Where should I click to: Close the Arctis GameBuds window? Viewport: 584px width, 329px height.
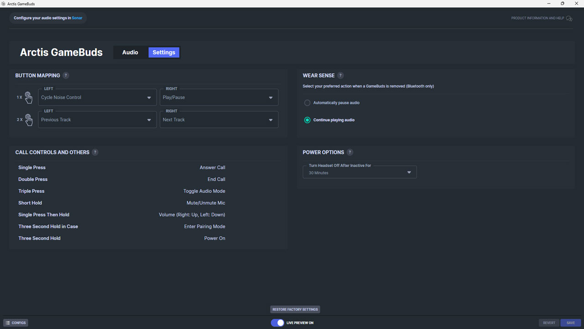[x=576, y=4]
